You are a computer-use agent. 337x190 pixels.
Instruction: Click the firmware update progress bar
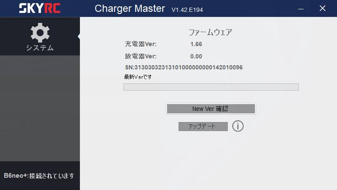[211, 87]
